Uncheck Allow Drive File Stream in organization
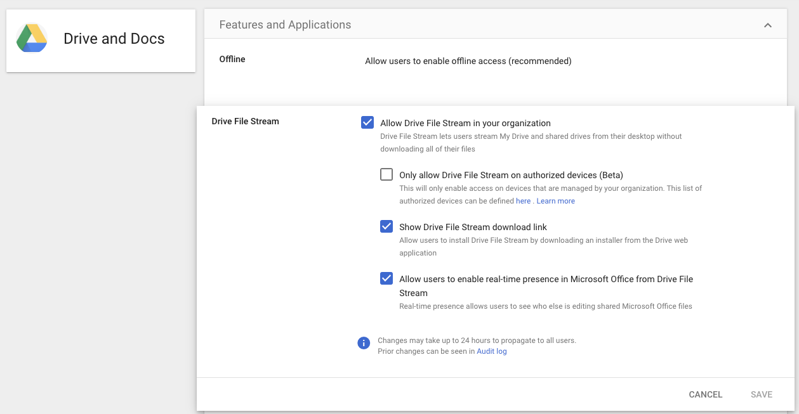The height and width of the screenshot is (414, 799). click(x=367, y=122)
